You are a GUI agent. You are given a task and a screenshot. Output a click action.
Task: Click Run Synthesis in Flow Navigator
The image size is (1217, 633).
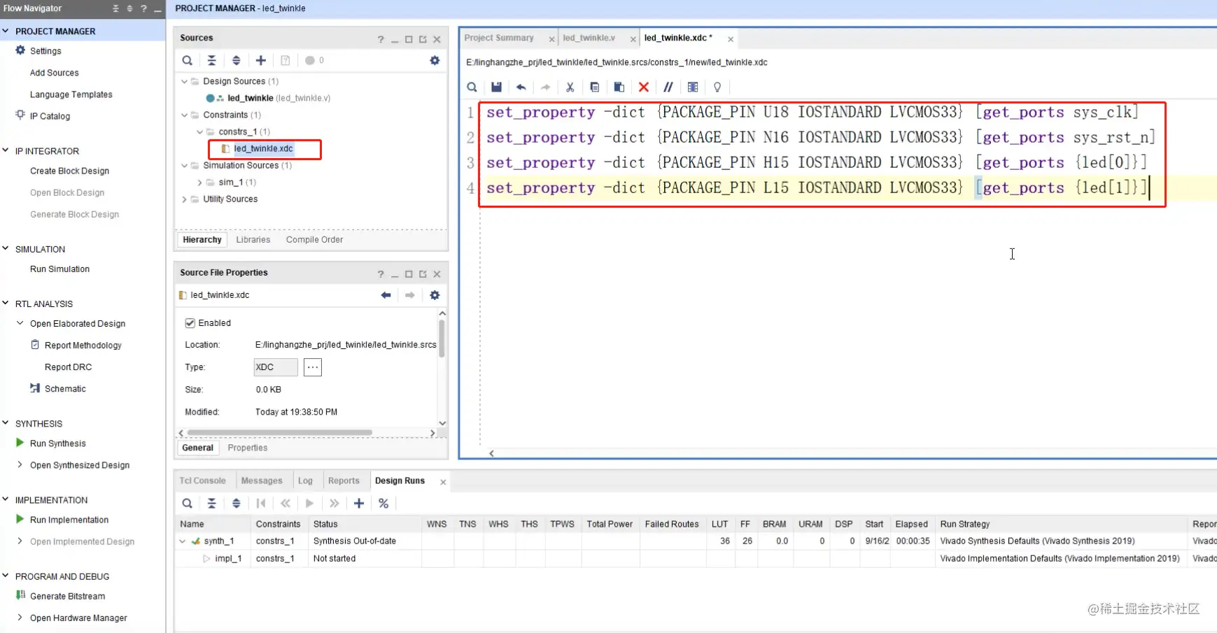click(58, 443)
